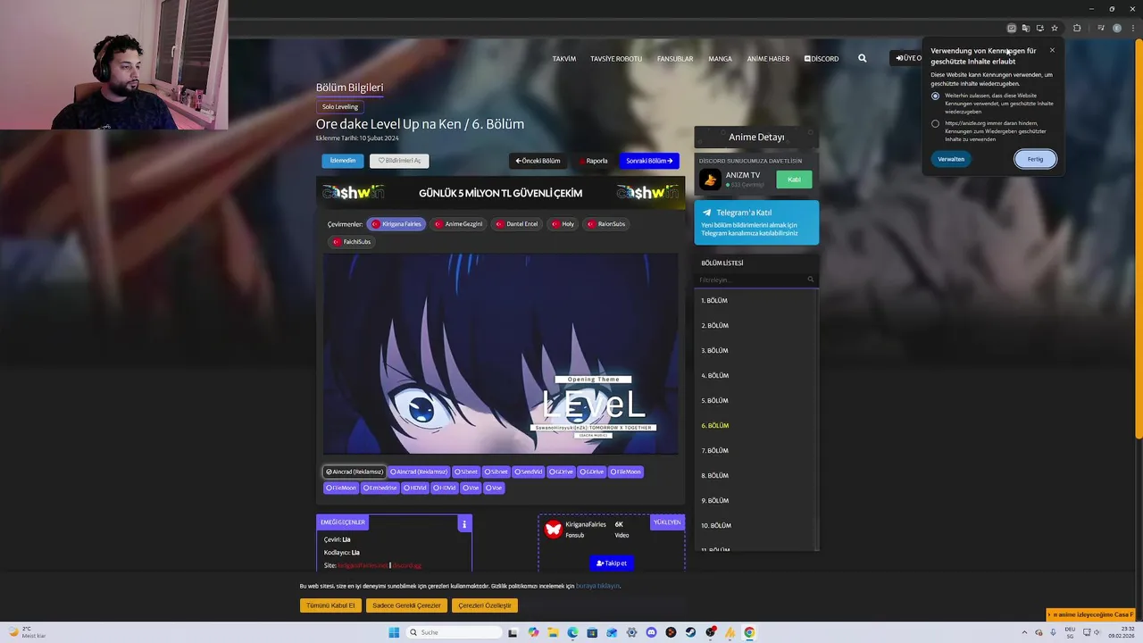Click the KiriganaFairies butterfly avatar
Image resolution: width=1143 pixels, height=643 pixels.
click(553, 530)
